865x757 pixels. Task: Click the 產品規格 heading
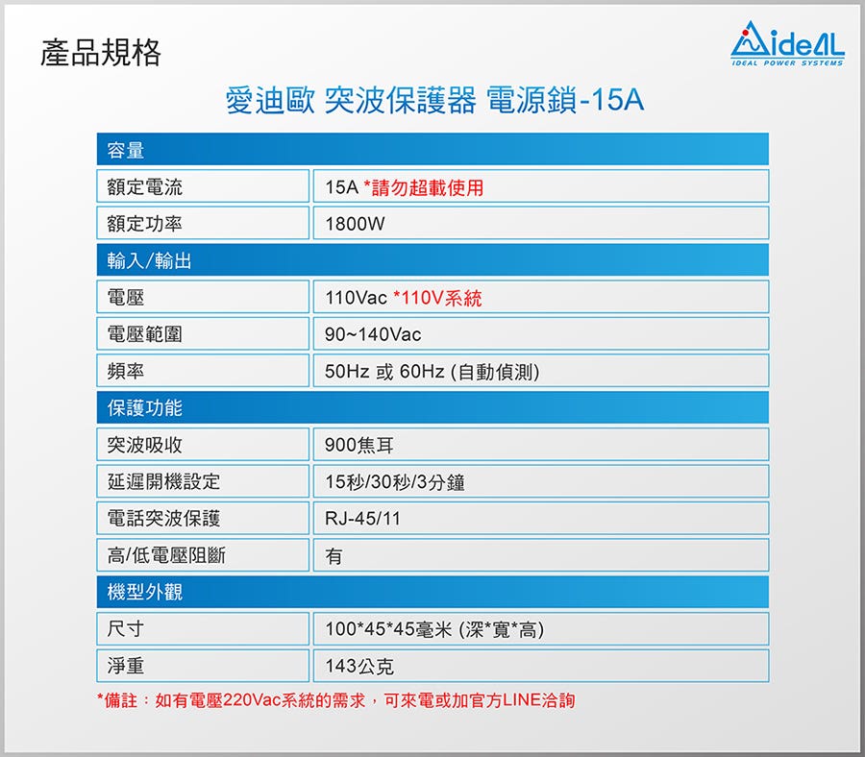tap(100, 53)
